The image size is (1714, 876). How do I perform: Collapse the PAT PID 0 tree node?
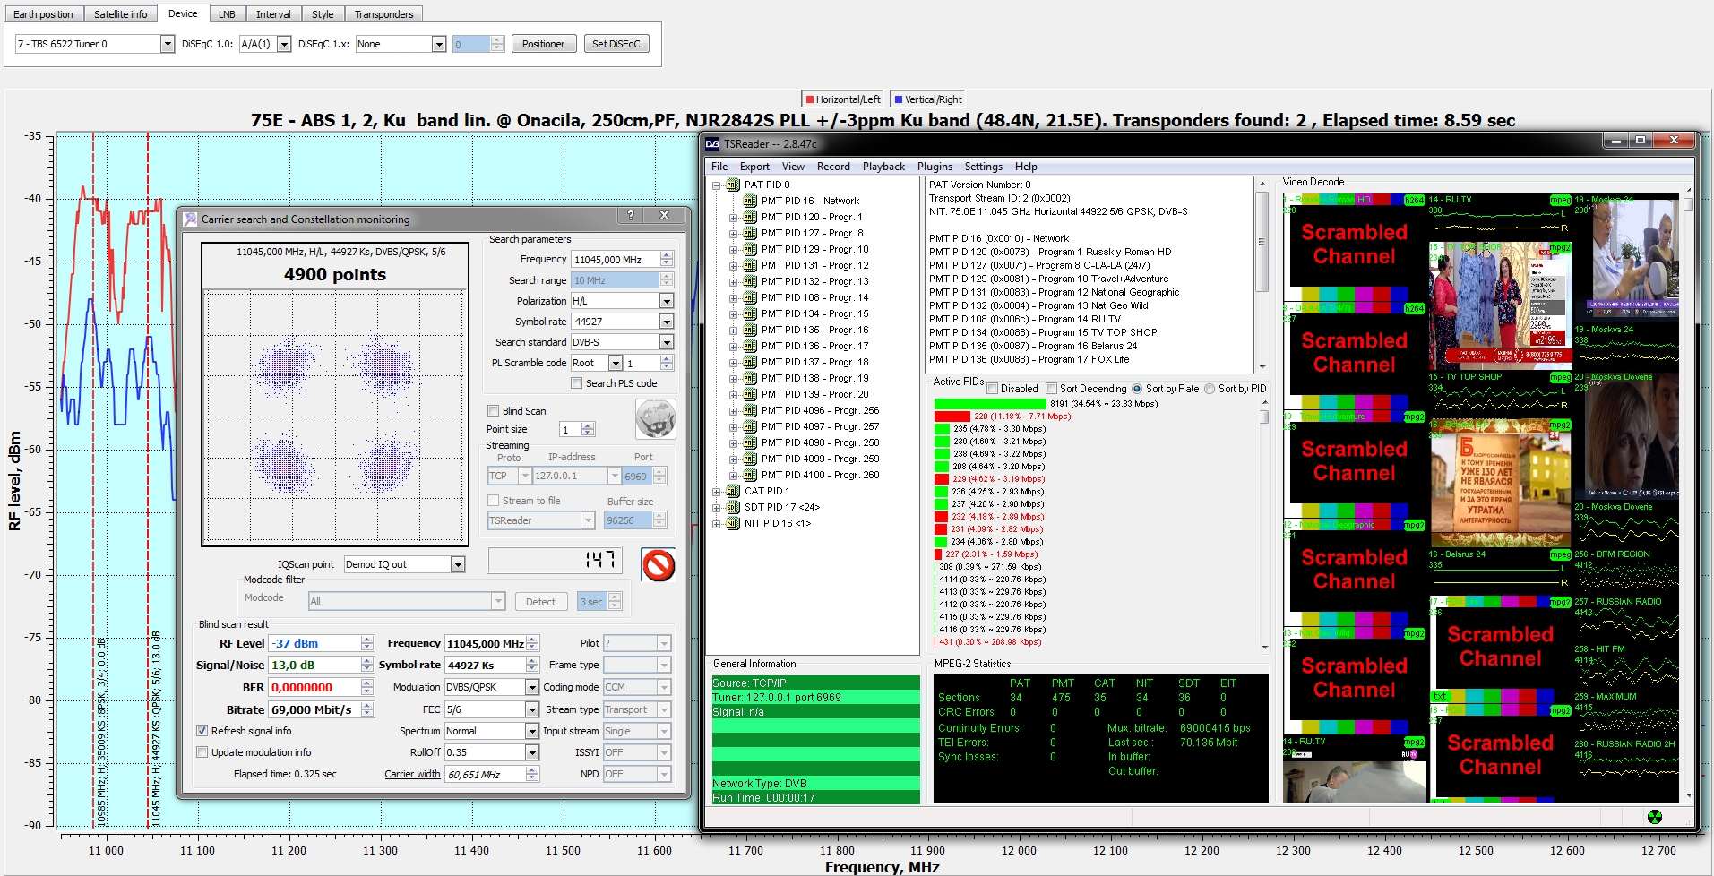point(717,185)
